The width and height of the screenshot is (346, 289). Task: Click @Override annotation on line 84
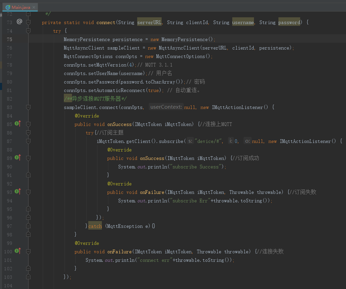pyautogui.click(x=87, y=116)
